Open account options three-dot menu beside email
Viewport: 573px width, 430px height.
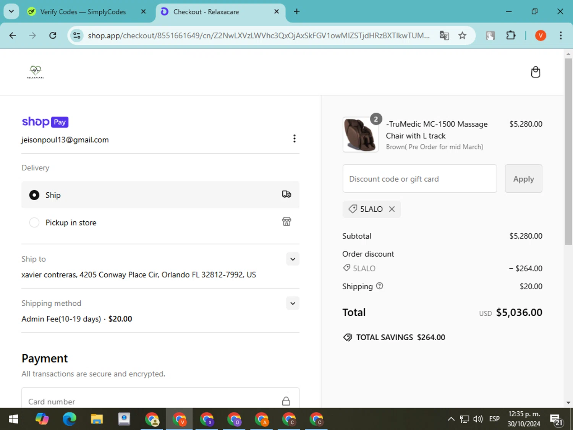coord(294,138)
